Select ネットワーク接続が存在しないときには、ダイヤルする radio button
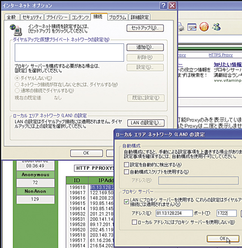 click(17, 85)
